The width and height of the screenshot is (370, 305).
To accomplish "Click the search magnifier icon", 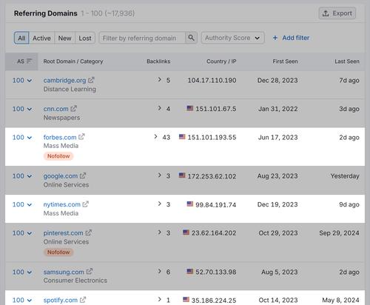I will (191, 38).
